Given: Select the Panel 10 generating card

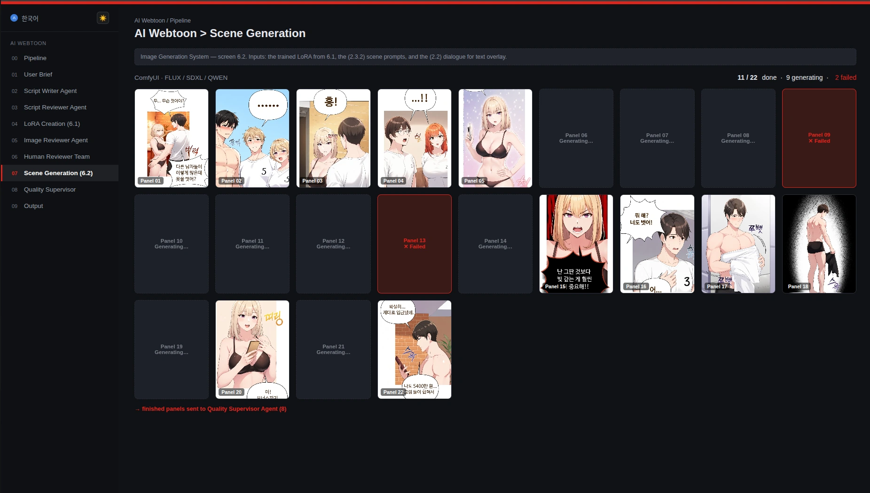Looking at the screenshot, I should pos(172,244).
